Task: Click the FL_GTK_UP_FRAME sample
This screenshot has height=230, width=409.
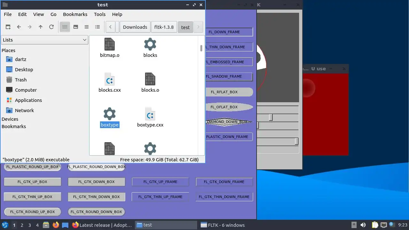Action: pyautogui.click(x=160, y=182)
